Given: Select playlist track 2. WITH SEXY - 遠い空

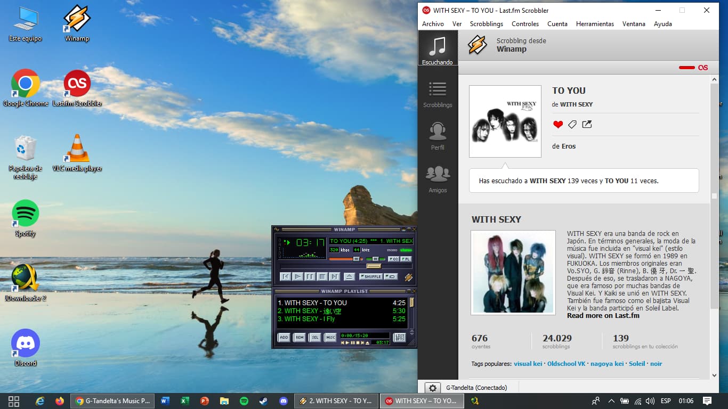Looking at the screenshot, I should (342, 311).
